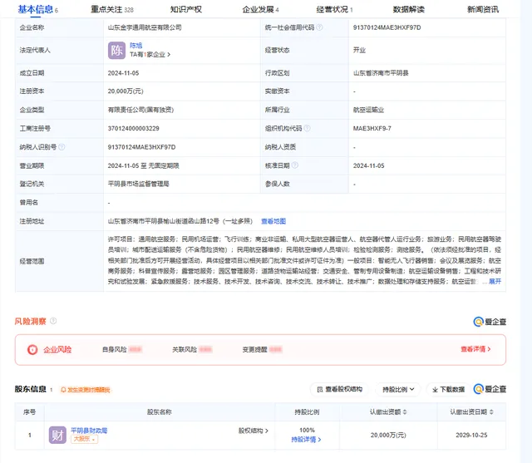Click the 爱企查 logo in 股东信息 section
The image size is (532, 463).
pyautogui.click(x=490, y=389)
